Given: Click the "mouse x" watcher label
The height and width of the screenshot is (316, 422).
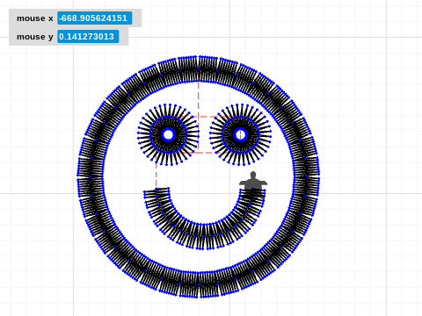Looking at the screenshot, I should (35, 18).
